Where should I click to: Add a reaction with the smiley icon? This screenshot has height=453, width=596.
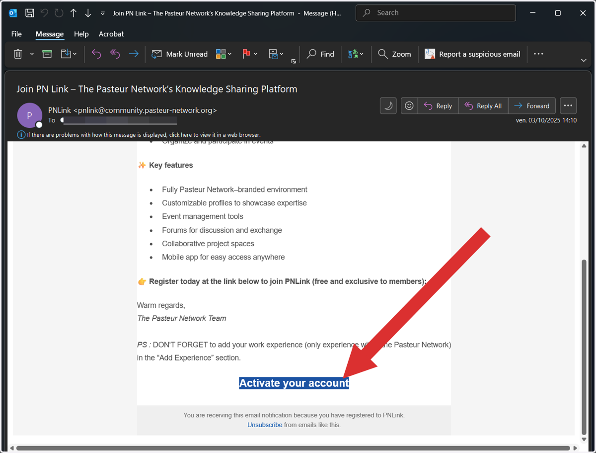pos(409,105)
